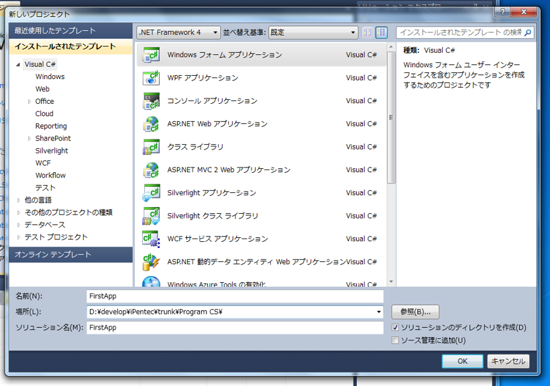Expand the データベース node
Viewport: 550px width, 386px height.
click(19, 224)
